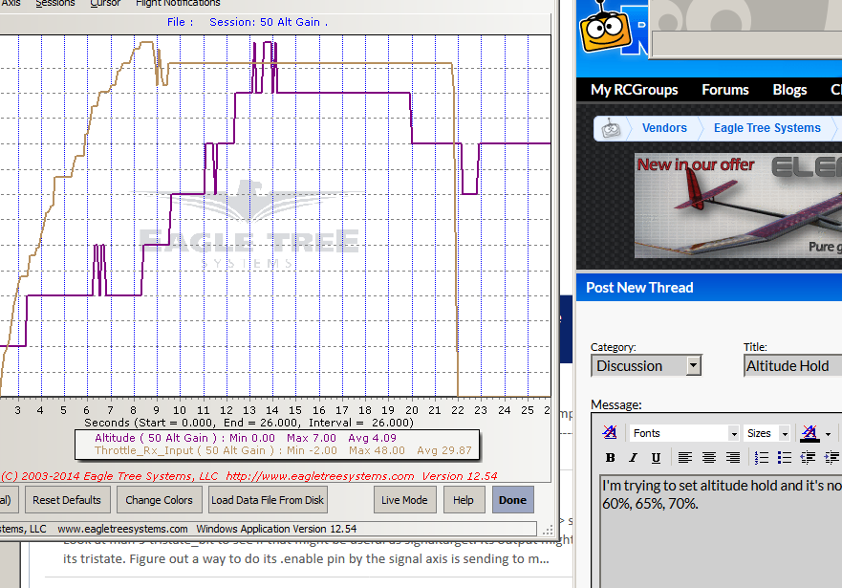Click the Remove Text Formatting icon

pos(610,432)
